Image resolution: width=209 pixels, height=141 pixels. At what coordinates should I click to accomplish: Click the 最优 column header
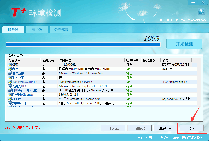(176, 60)
